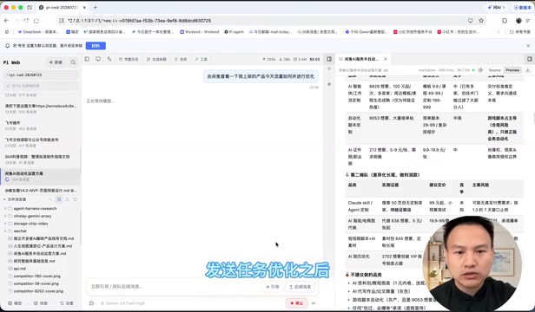
Task: Open the 飞书文档读取与公众号排版发布 conversation
Action: coord(40,142)
